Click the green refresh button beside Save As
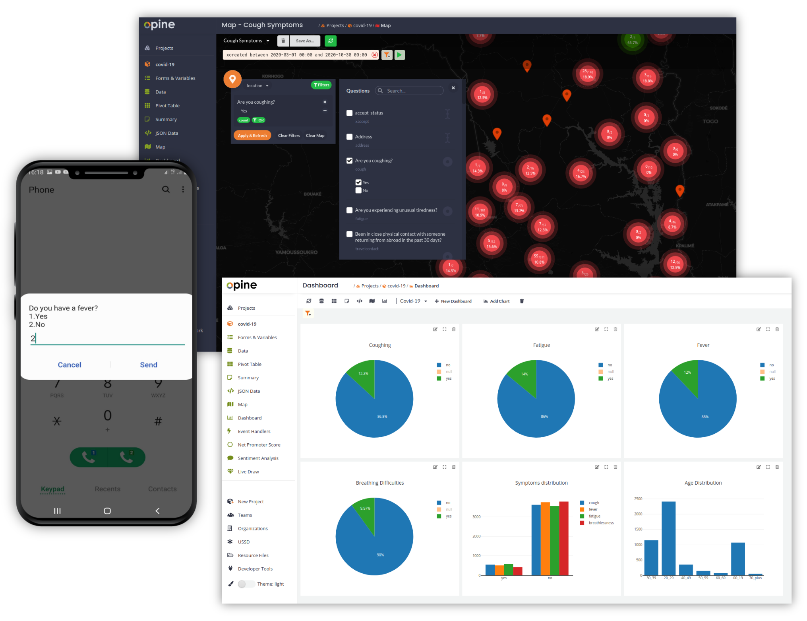807x621 pixels. (330, 41)
